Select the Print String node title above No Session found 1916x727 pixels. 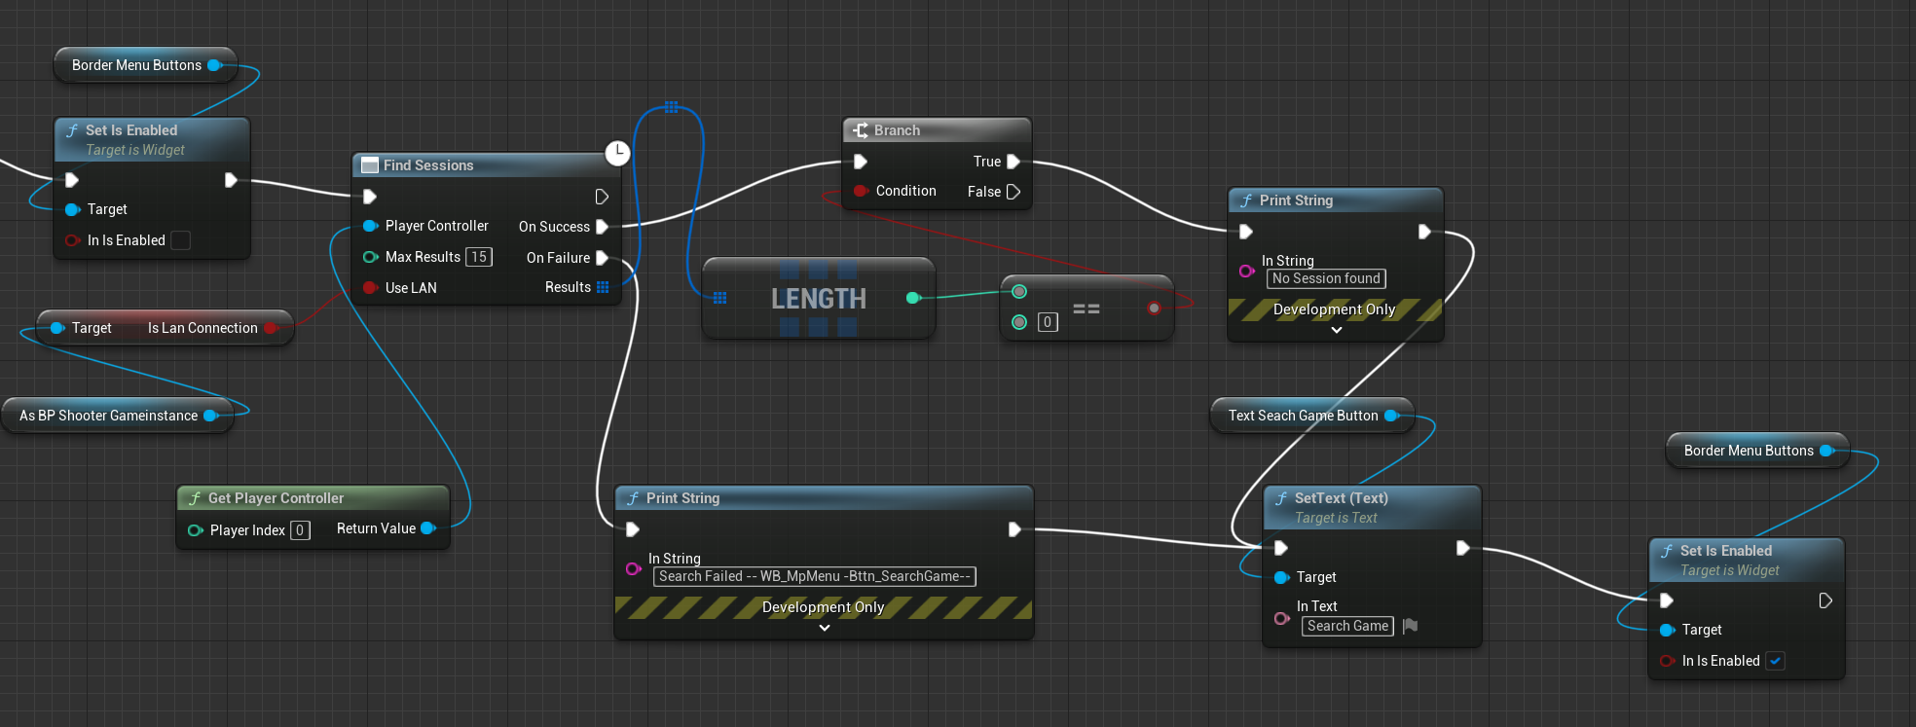tap(1296, 200)
